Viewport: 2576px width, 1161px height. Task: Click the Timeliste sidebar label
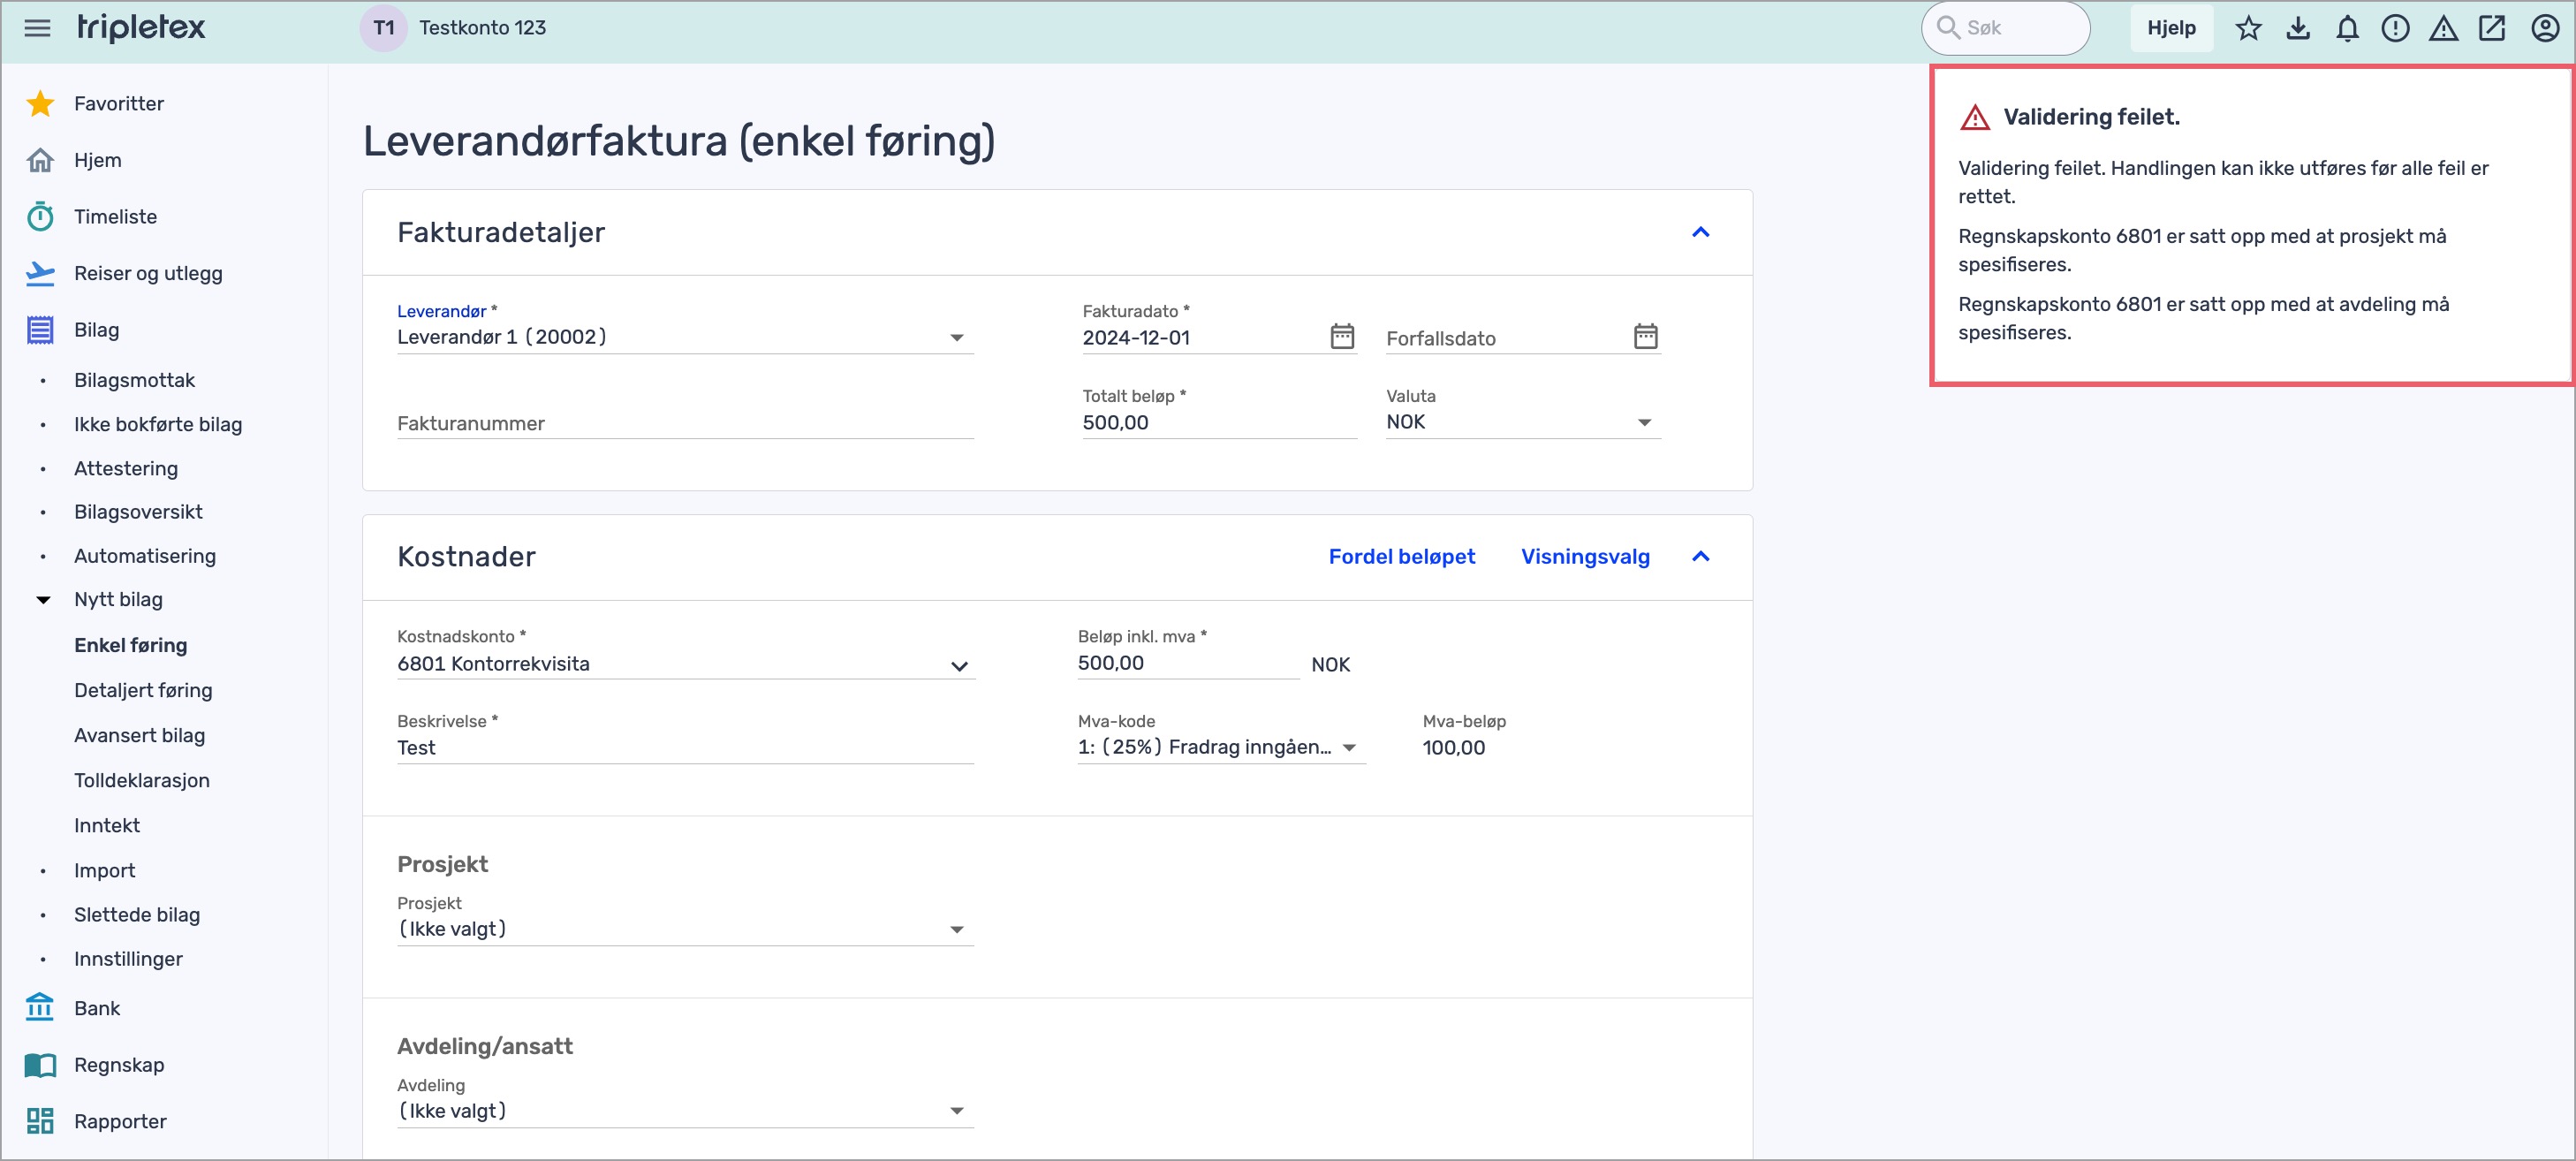115,216
